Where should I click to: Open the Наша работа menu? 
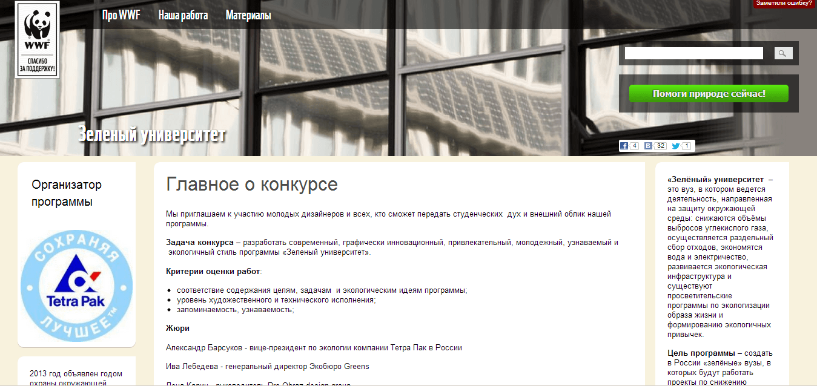point(183,16)
